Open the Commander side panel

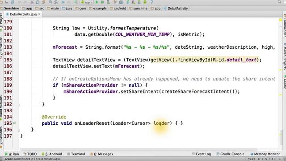tap(285, 25)
